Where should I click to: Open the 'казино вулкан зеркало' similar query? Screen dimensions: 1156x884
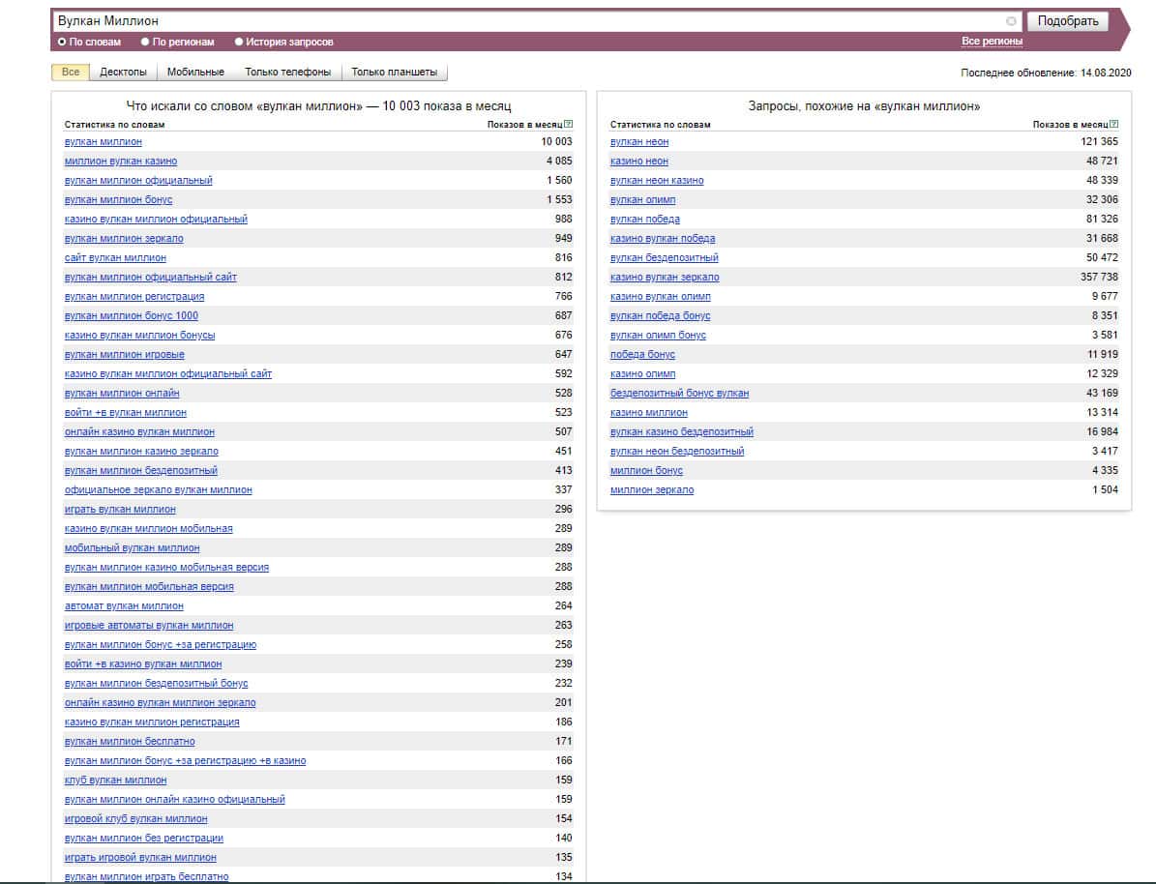[x=665, y=278]
